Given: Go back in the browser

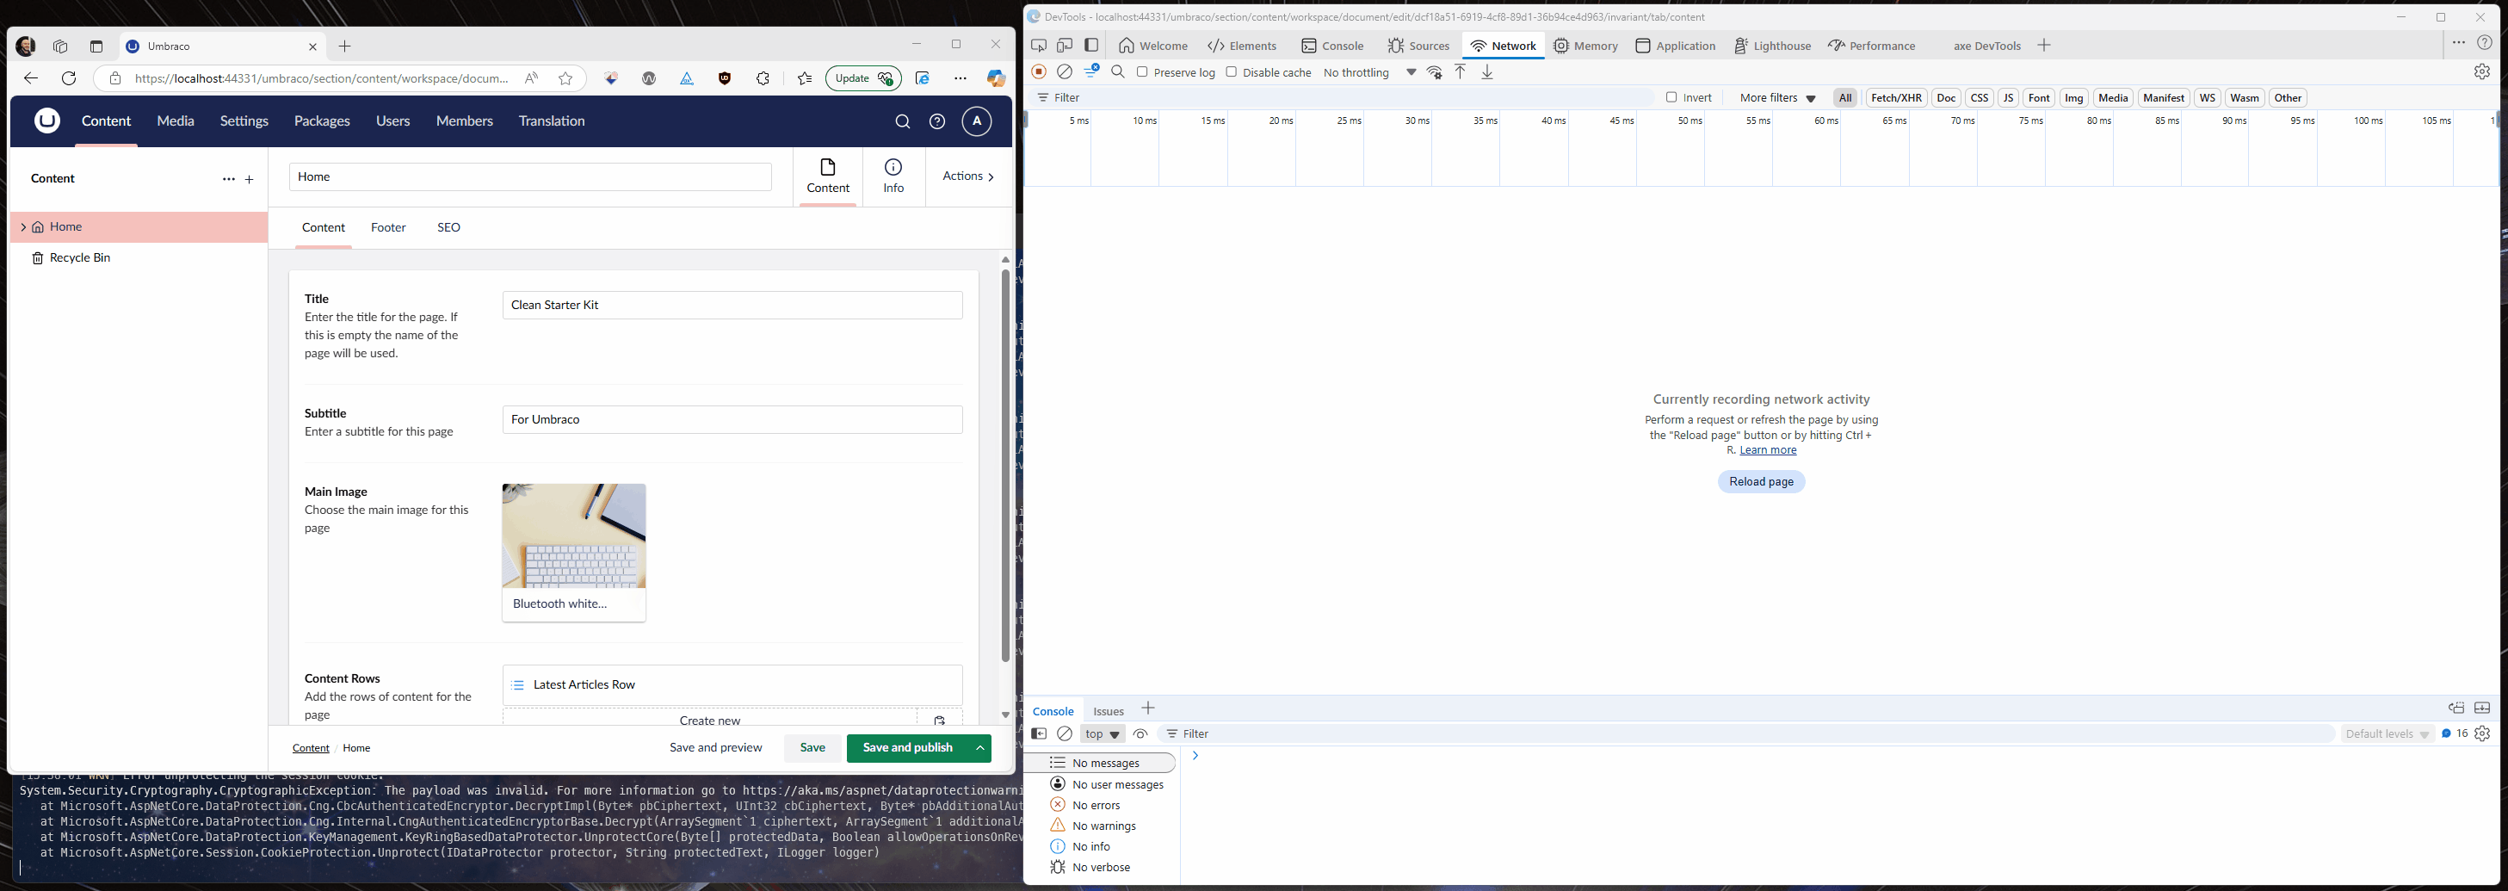Looking at the screenshot, I should coord(31,77).
